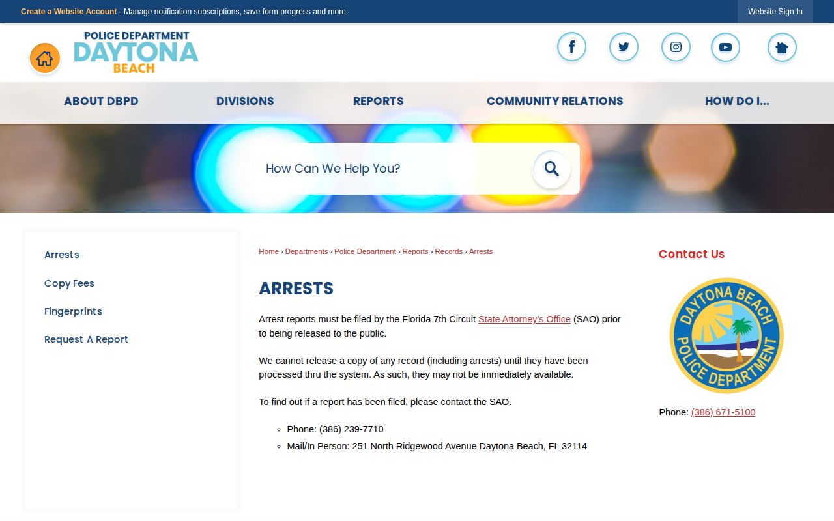Go to Police Department breadcrumb link

coord(365,251)
